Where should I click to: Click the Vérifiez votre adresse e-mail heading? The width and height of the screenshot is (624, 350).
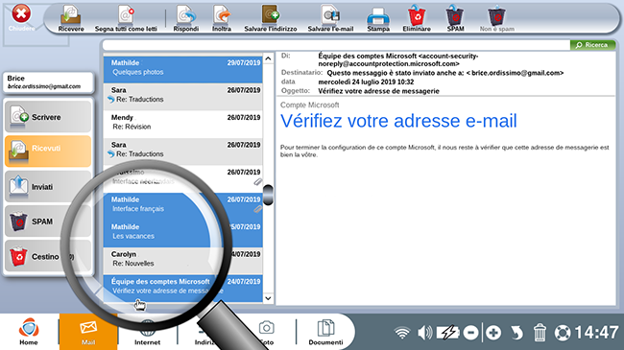point(398,121)
